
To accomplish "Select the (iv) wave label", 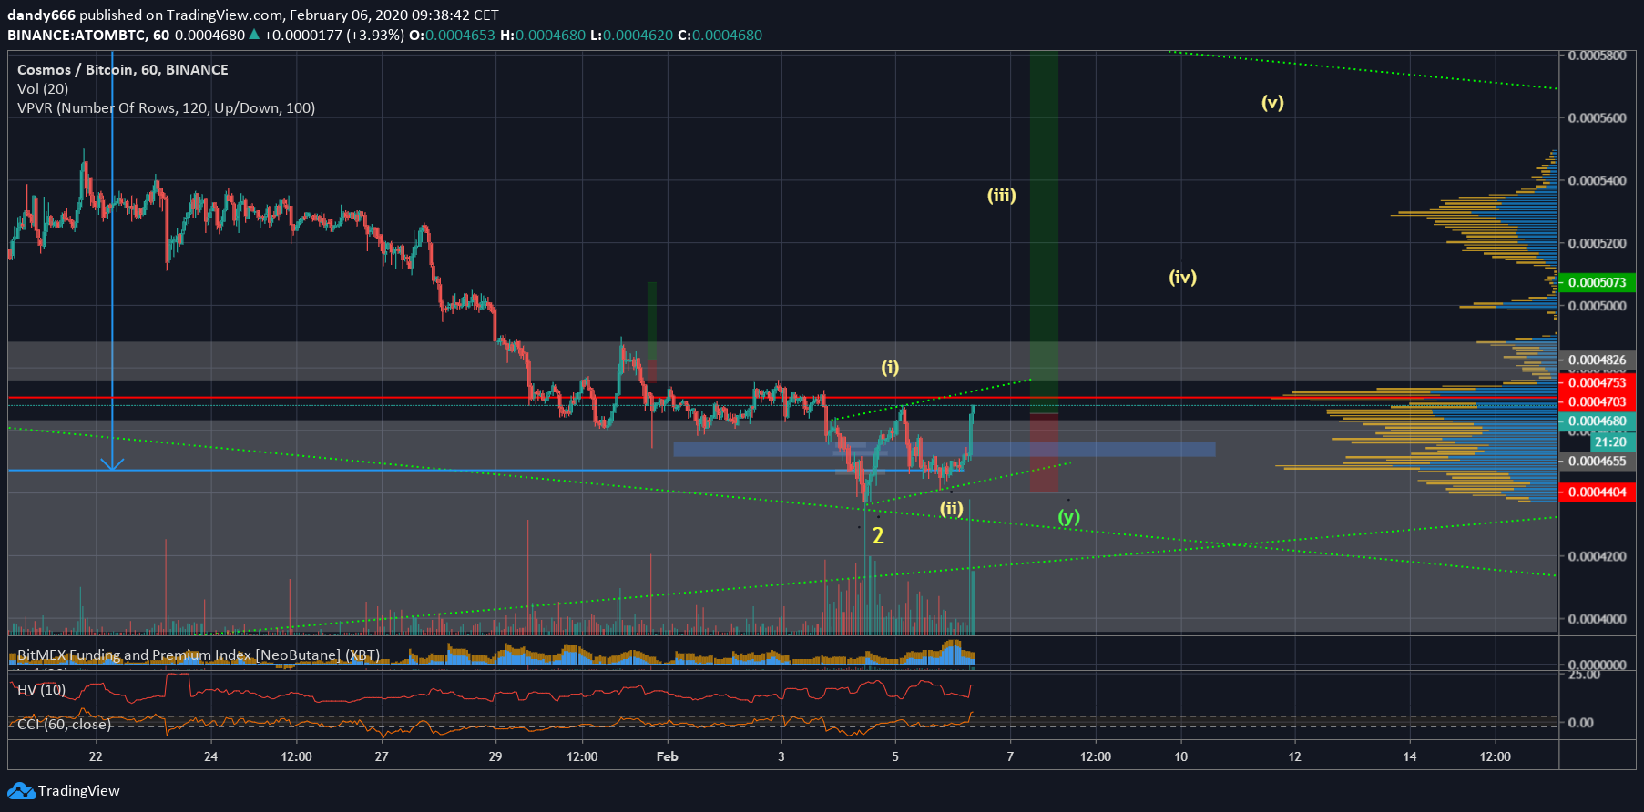I will coord(1182,277).
